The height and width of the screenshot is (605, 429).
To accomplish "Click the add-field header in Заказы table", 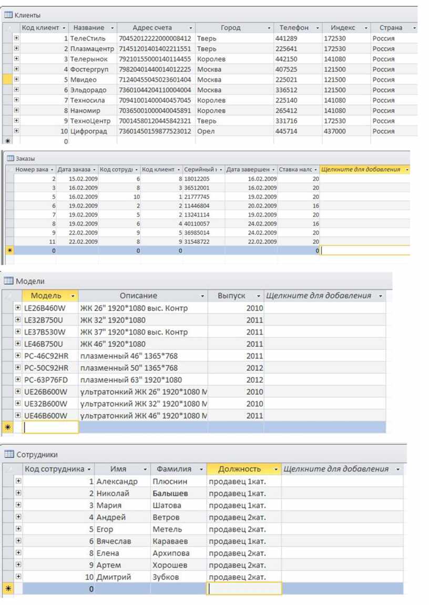I will (x=364, y=169).
